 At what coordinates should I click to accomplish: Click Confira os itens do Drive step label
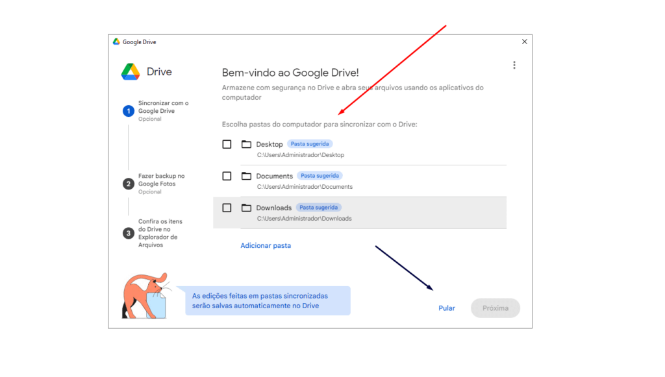tap(160, 233)
